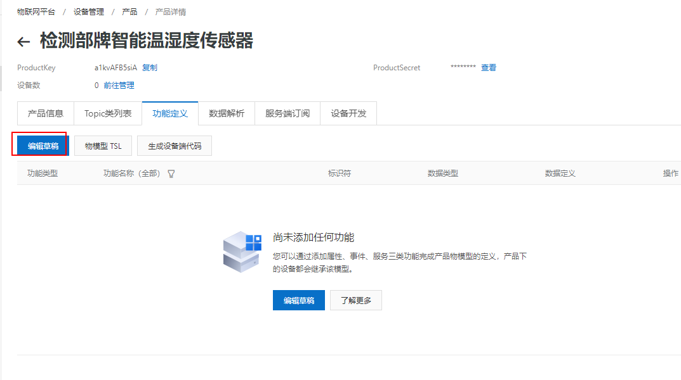Click the top 编辑草稿 button under tabs
Screen dimensions: 681x380
43,146
